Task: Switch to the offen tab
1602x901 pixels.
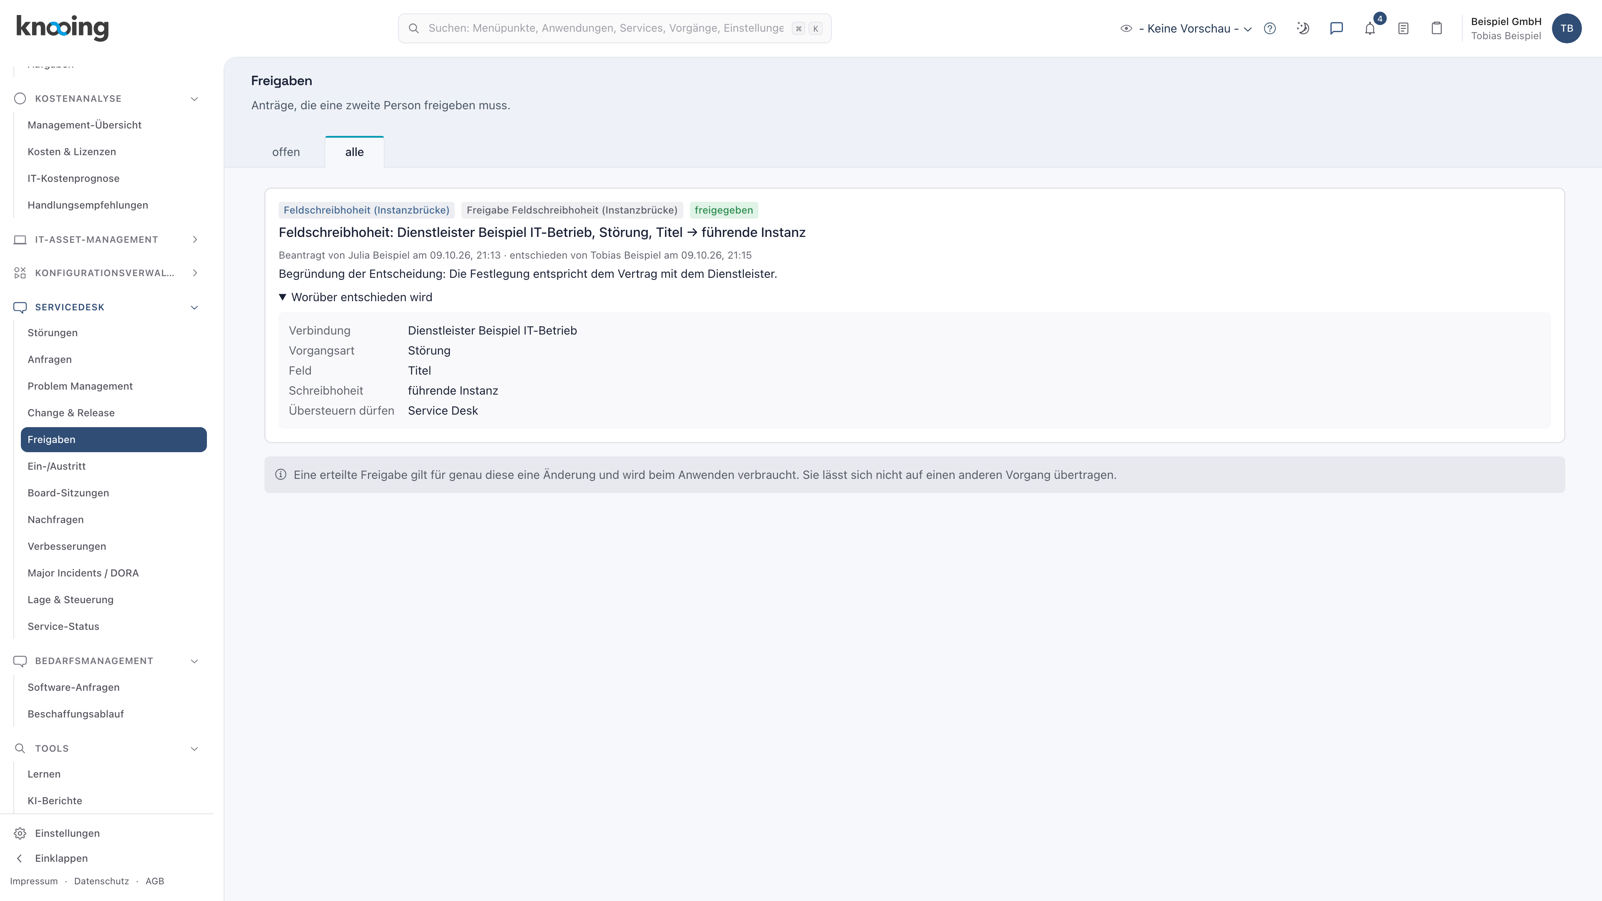Action: [x=286, y=152]
